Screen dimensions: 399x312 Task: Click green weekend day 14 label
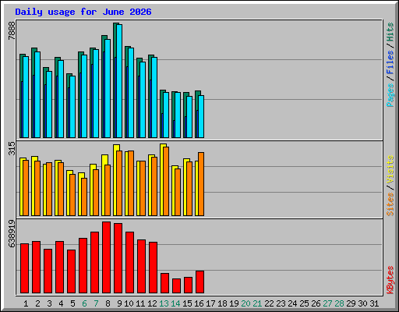pyautogui.click(x=175, y=303)
